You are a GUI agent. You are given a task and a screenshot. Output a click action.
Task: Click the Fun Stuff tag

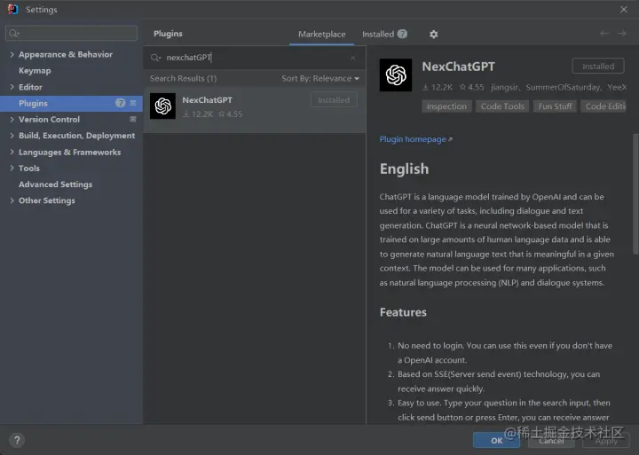click(x=555, y=106)
